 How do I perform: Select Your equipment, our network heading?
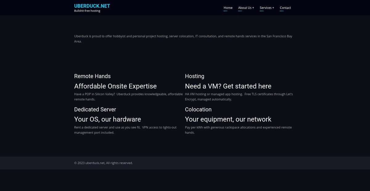tap(228, 119)
